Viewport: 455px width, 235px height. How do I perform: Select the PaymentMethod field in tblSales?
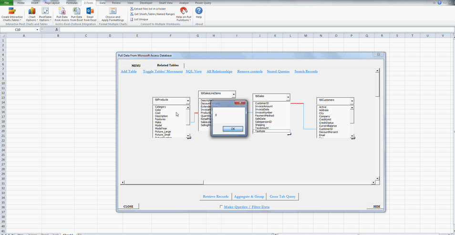(264, 115)
